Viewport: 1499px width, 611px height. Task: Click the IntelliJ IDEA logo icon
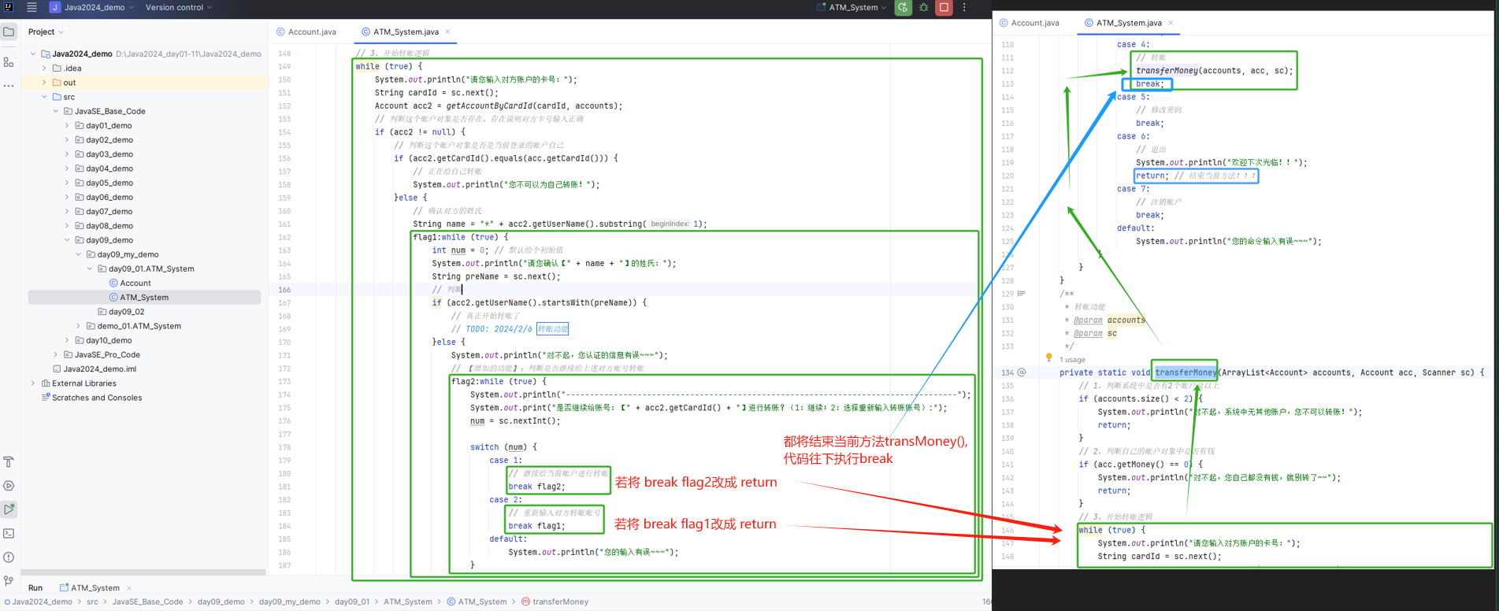(x=9, y=7)
